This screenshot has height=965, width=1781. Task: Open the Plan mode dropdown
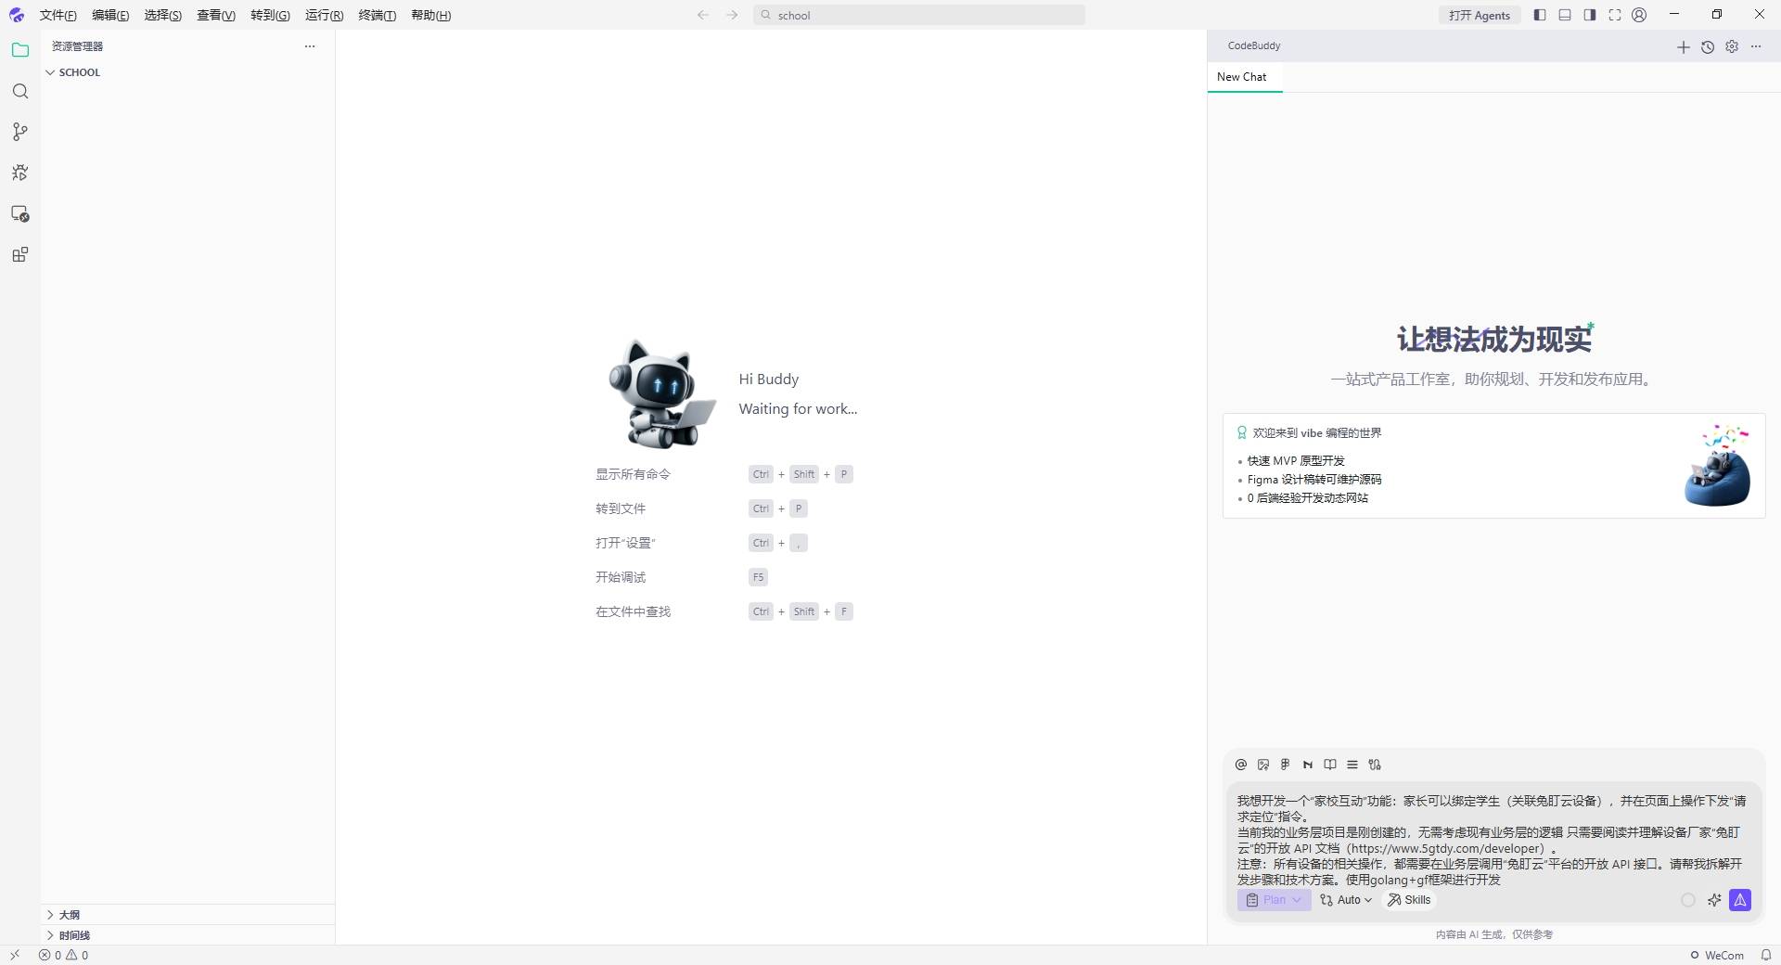[1274, 900]
